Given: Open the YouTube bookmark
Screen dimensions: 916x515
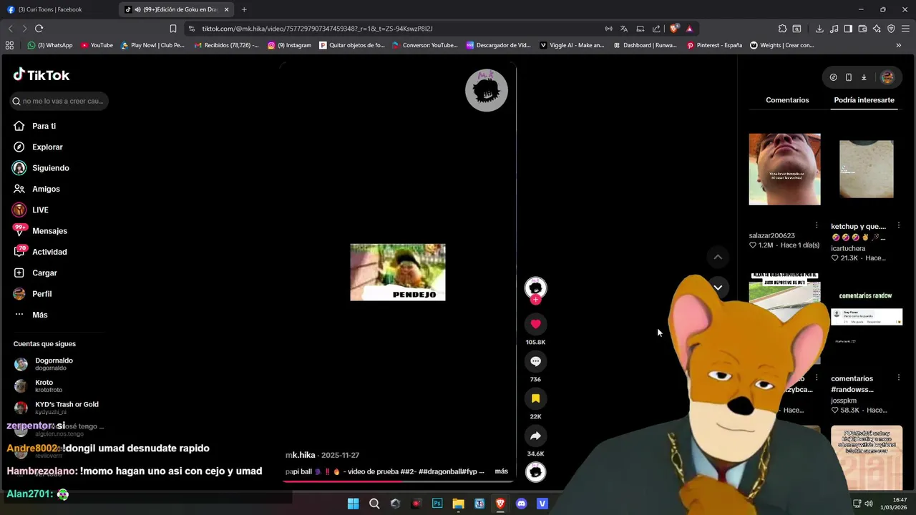Looking at the screenshot, I should [x=97, y=45].
